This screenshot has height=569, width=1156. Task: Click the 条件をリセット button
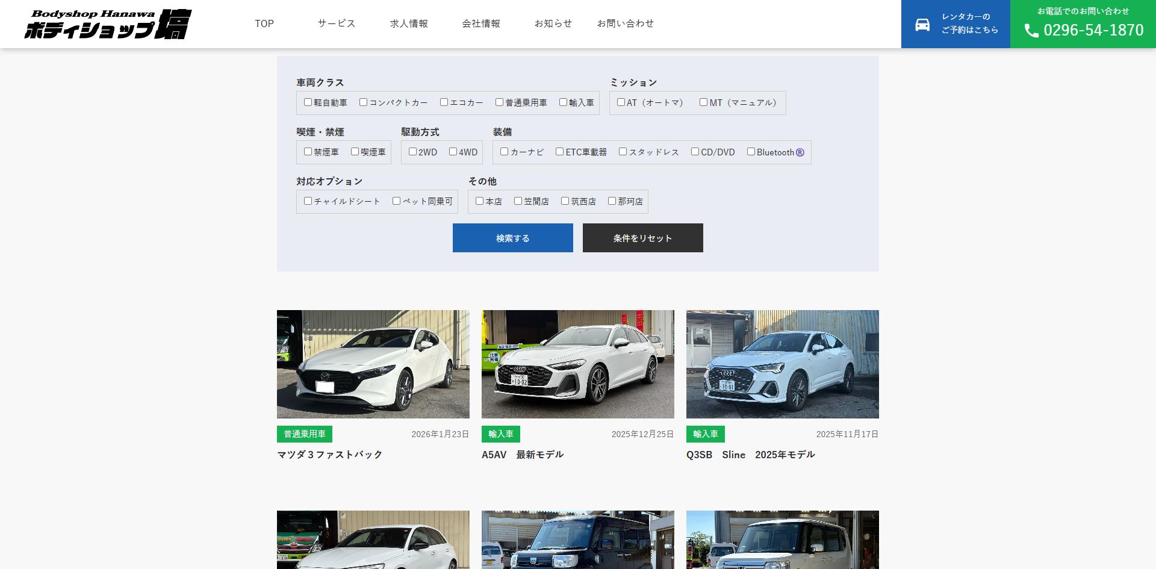pyautogui.click(x=643, y=238)
